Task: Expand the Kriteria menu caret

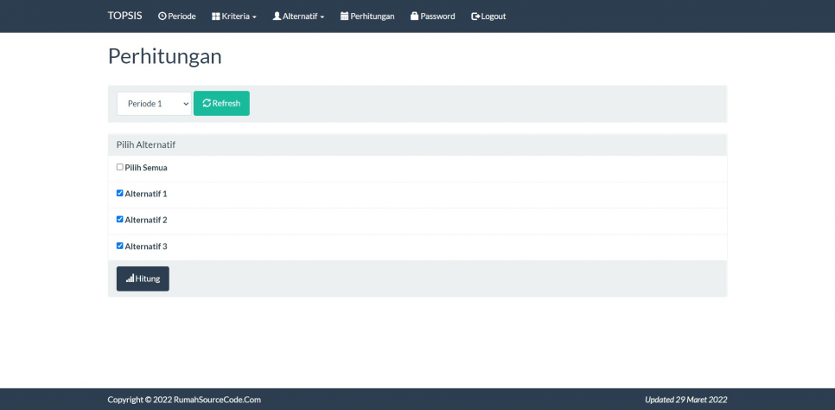Action: click(255, 17)
